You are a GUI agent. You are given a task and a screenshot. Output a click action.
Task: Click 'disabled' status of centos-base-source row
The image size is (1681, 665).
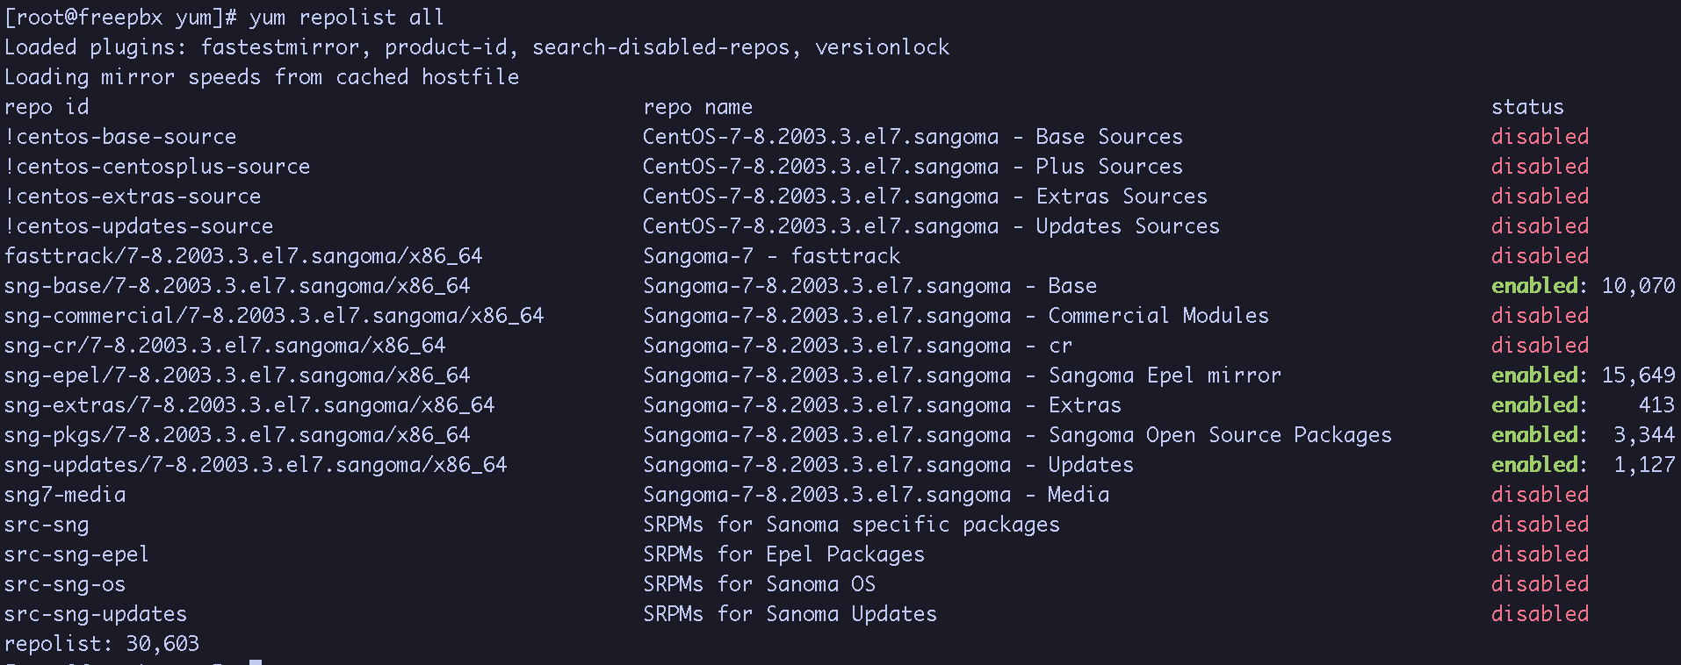(1540, 137)
